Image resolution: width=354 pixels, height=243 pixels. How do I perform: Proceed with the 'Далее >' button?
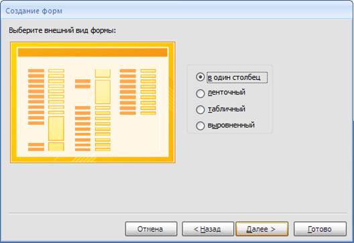[x=262, y=229]
